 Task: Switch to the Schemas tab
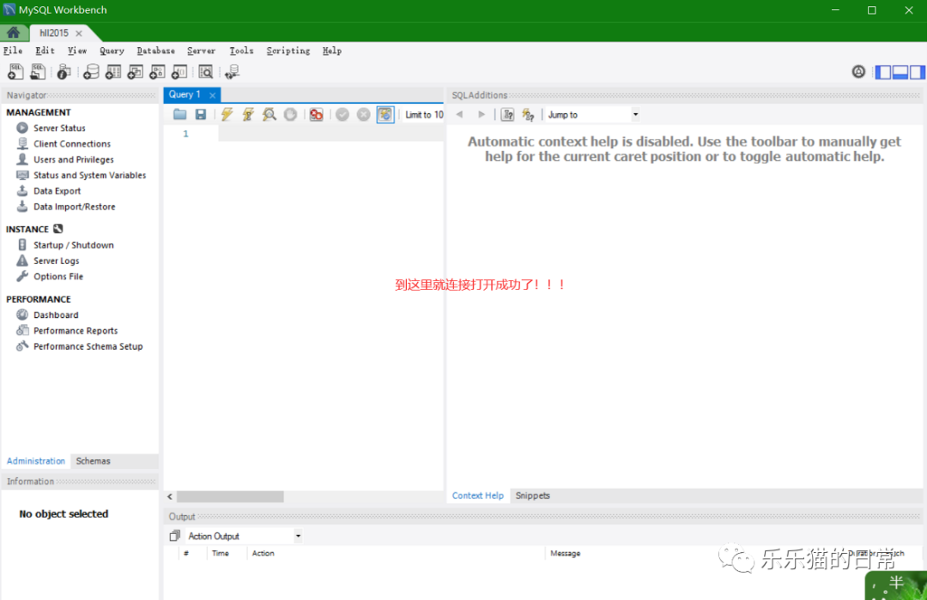[x=93, y=461]
